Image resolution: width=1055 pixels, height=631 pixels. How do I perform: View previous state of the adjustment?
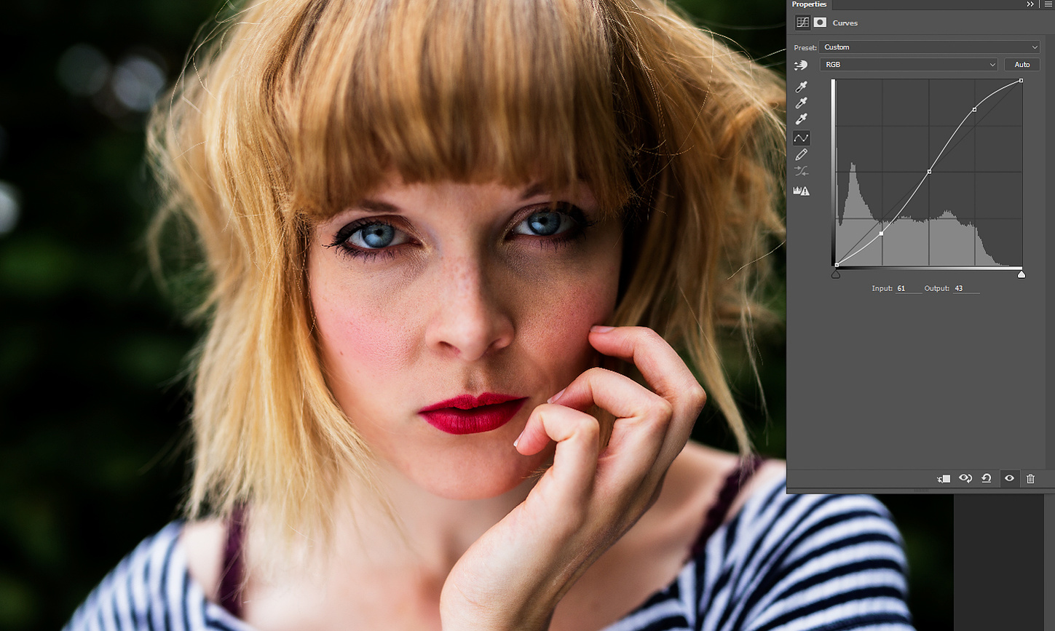pos(965,478)
